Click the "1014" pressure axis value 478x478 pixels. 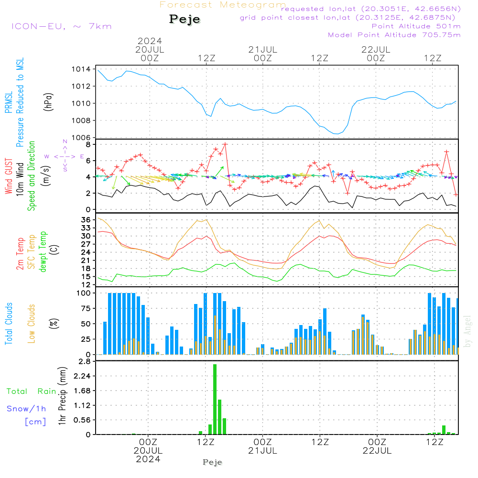pyautogui.click(x=81, y=69)
